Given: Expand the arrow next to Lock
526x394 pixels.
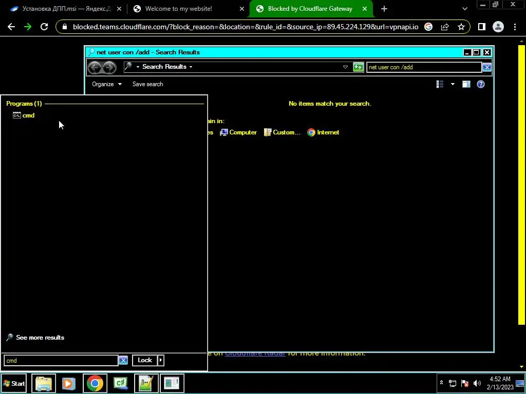Looking at the screenshot, I should click(x=161, y=360).
